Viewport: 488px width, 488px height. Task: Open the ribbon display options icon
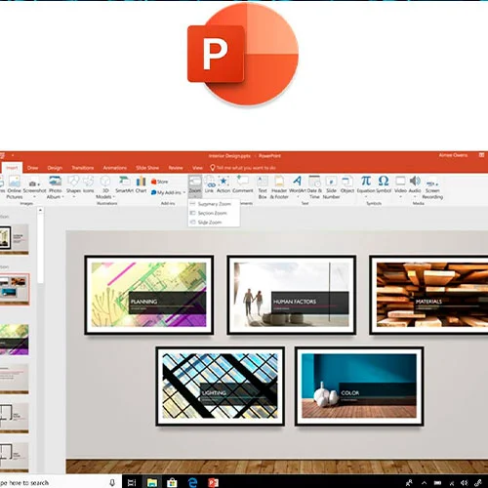coord(481,155)
